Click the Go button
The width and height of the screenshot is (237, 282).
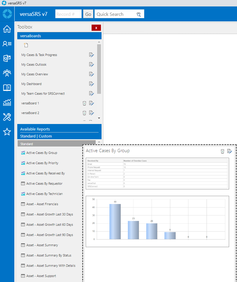point(88,14)
